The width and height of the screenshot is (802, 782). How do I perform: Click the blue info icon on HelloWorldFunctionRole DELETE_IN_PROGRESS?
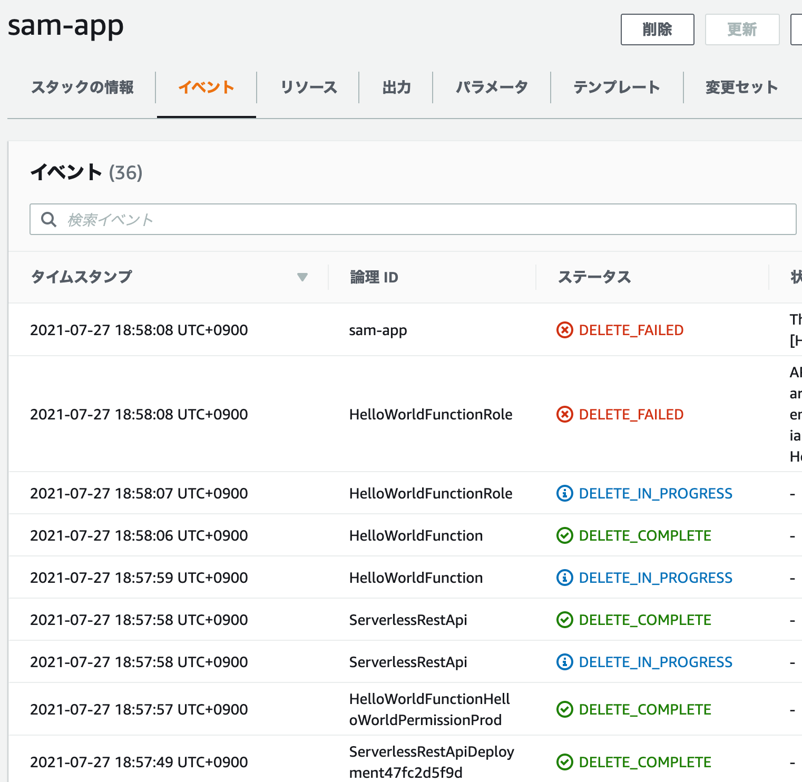[x=564, y=493]
